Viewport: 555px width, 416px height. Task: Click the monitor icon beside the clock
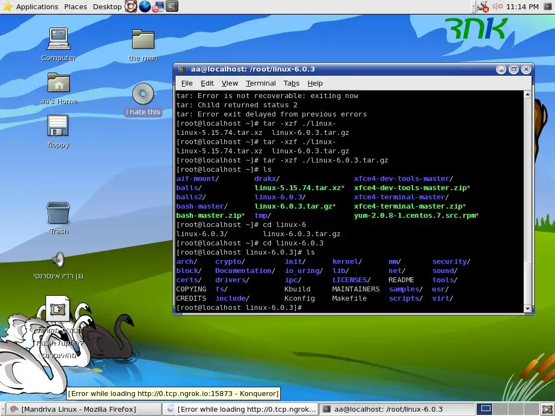[x=547, y=6]
